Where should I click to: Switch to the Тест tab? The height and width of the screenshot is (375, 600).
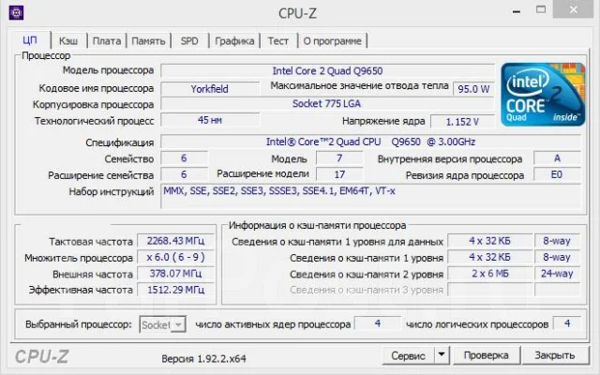(278, 41)
